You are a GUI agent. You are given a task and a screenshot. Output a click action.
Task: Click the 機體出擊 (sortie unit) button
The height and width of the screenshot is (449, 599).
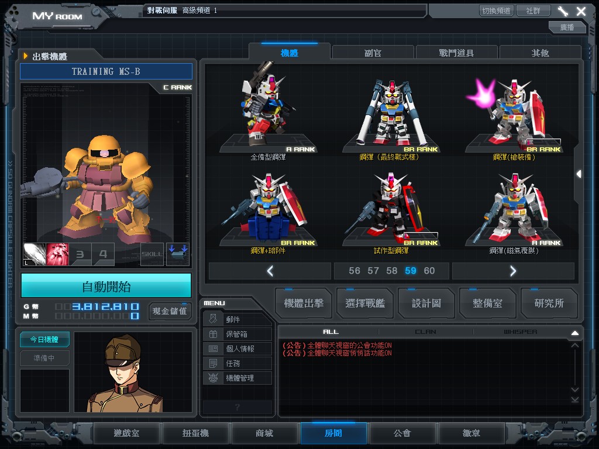pyautogui.click(x=304, y=303)
